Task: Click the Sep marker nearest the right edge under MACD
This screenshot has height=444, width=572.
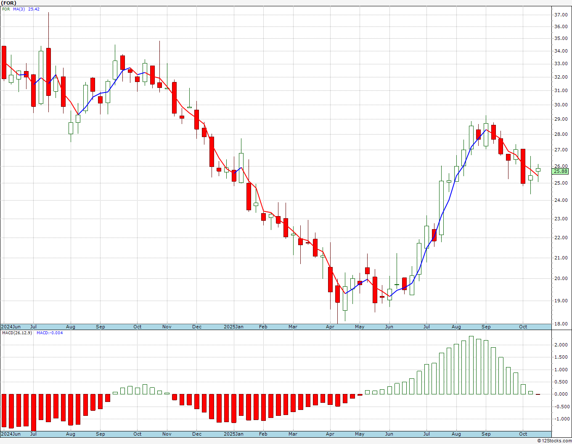Action: (486, 434)
